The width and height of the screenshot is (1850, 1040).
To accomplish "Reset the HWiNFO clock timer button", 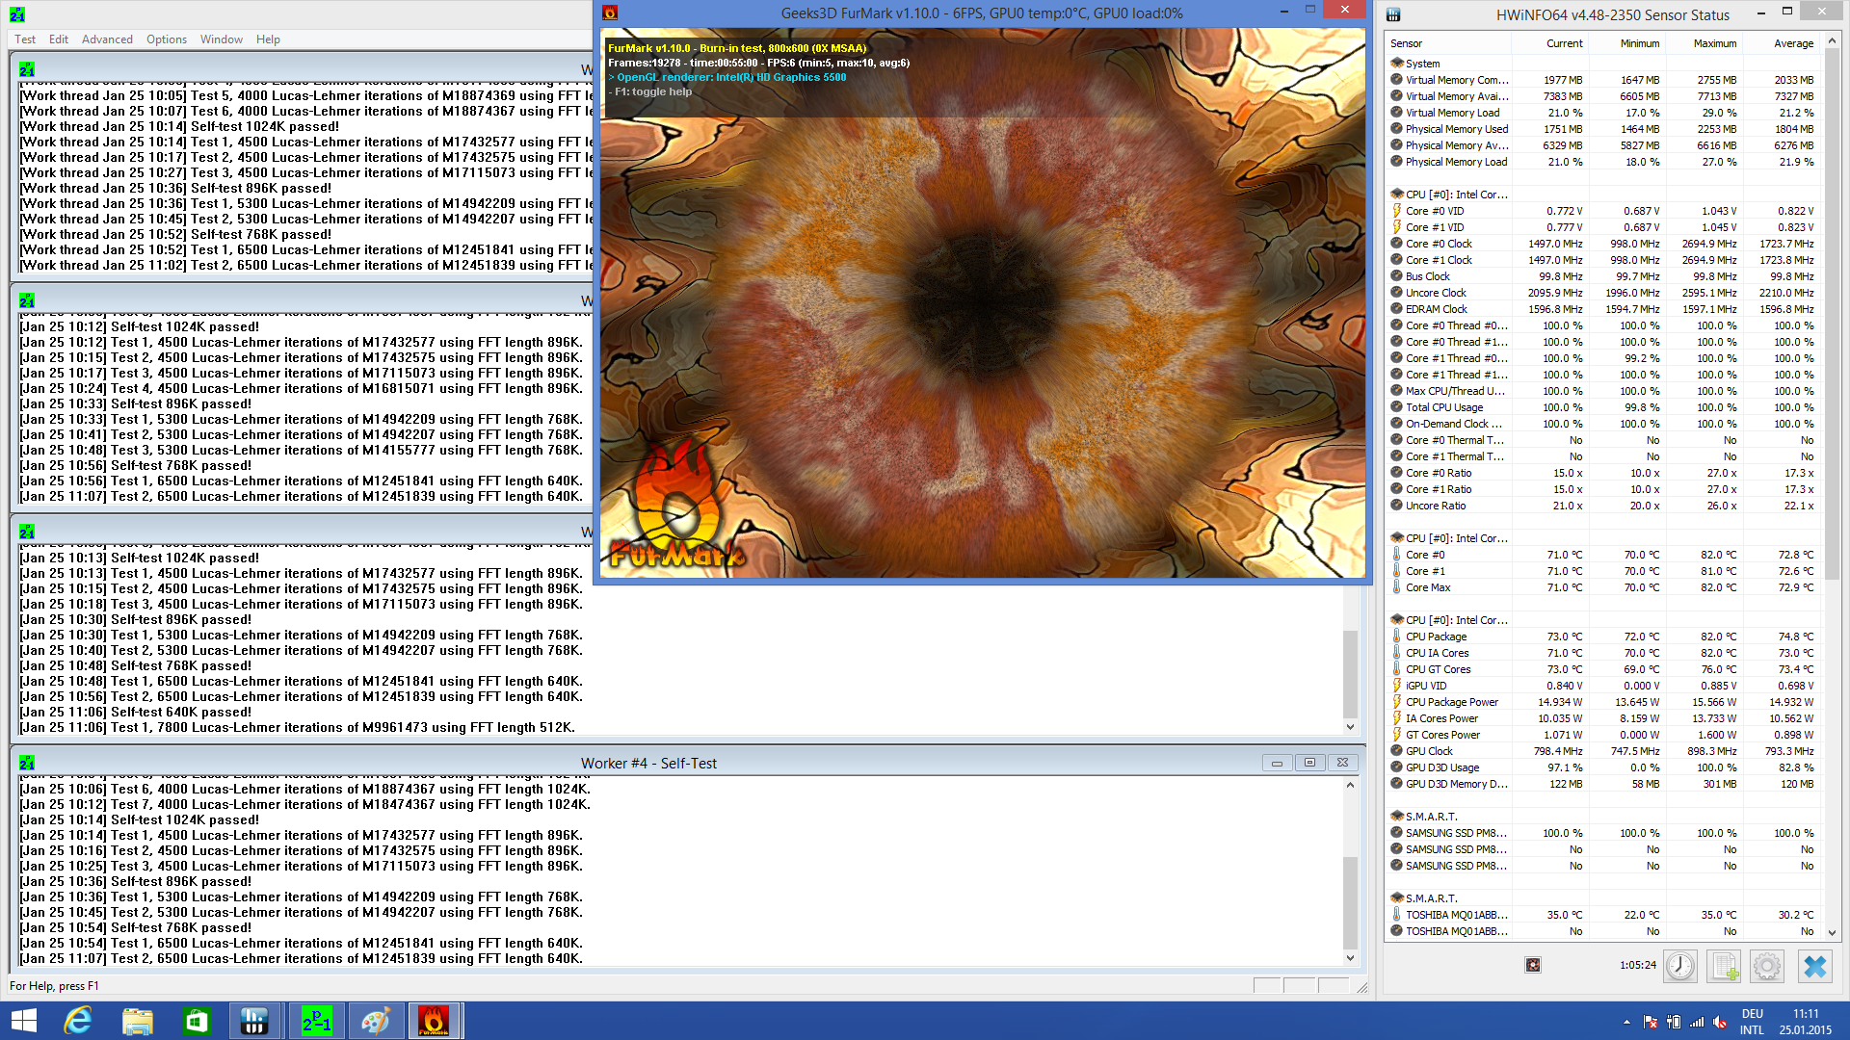I will (1680, 966).
